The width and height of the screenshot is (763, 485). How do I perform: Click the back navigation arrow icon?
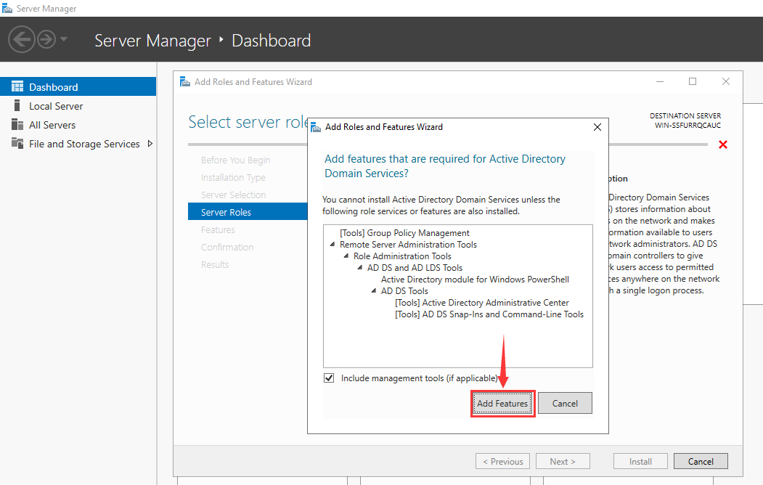[22, 39]
